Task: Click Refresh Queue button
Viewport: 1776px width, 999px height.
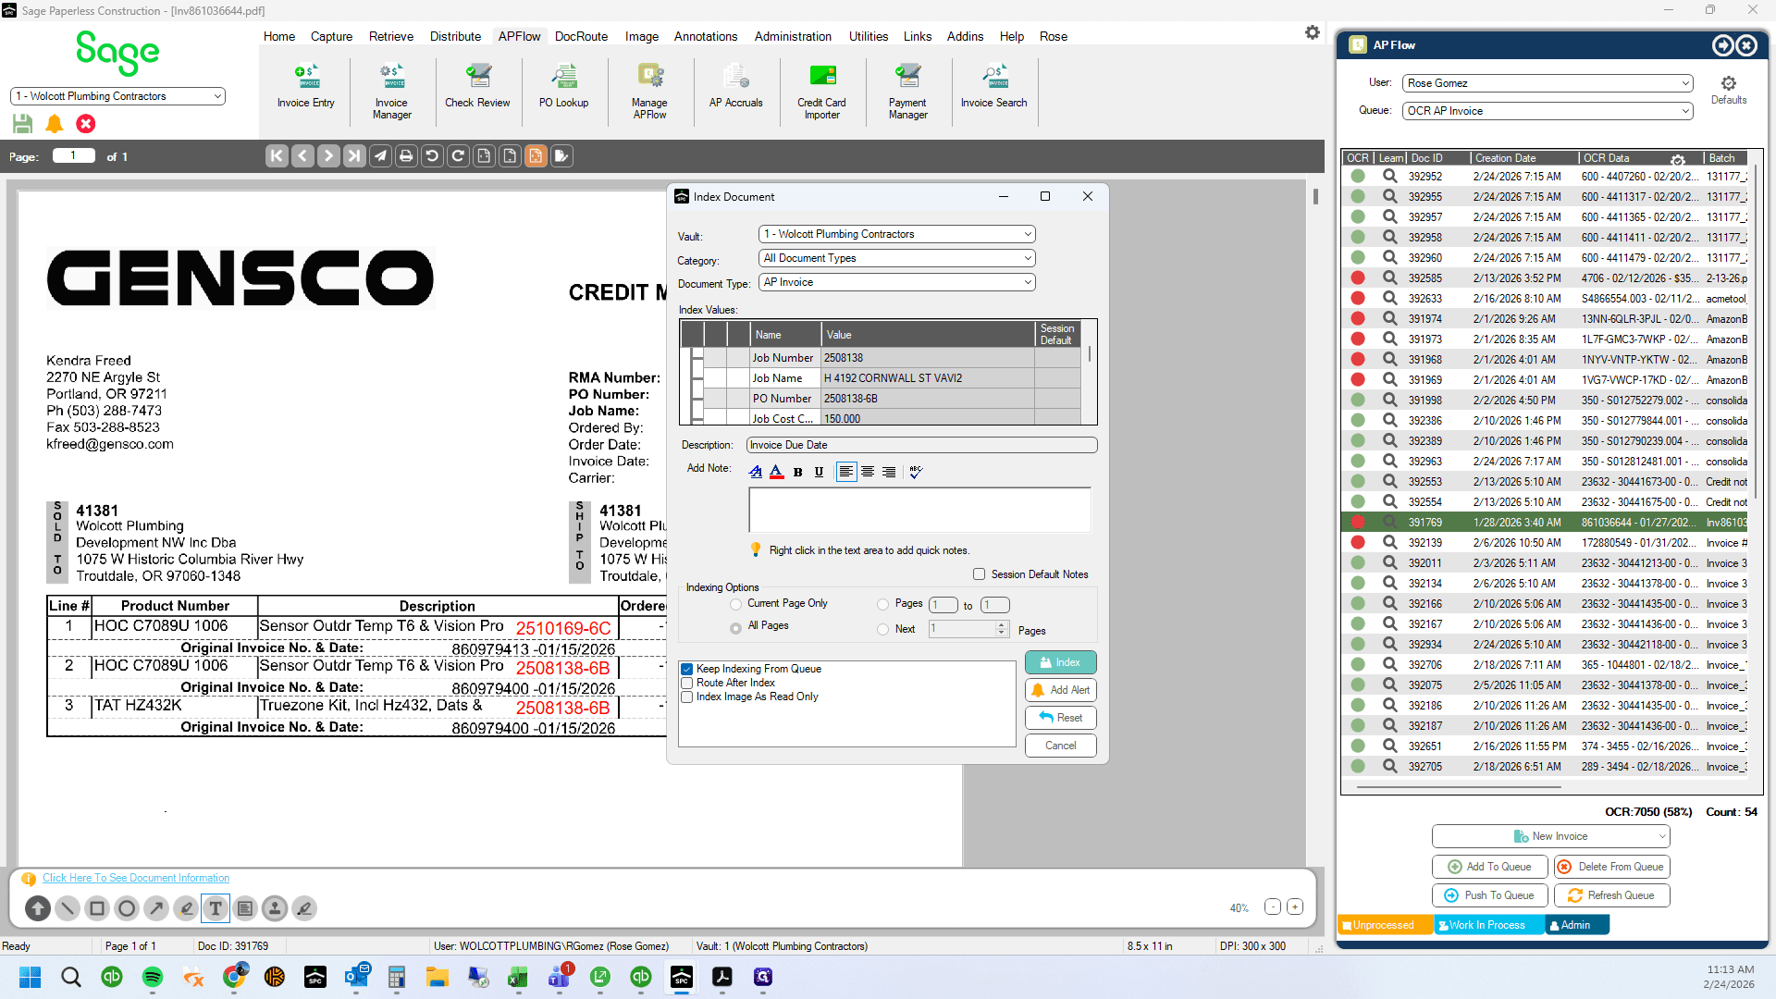Action: [x=1611, y=895]
